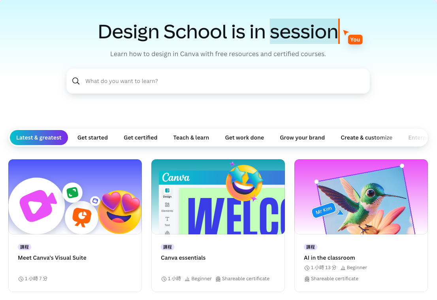Select the Create & customize tab

click(x=367, y=138)
